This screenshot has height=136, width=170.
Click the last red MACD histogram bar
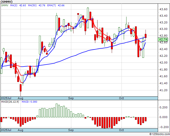[x=145, y=119]
